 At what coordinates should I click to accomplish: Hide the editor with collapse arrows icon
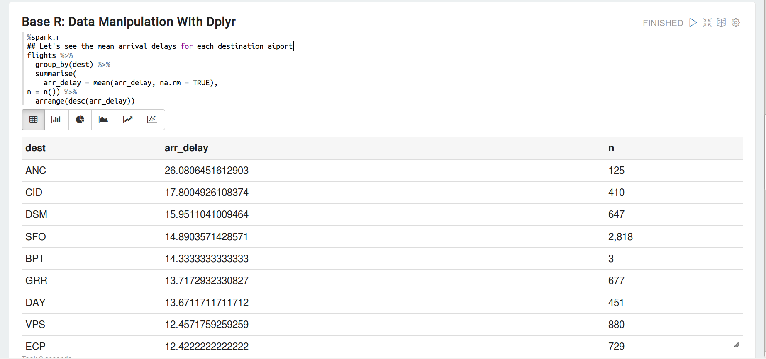[707, 22]
